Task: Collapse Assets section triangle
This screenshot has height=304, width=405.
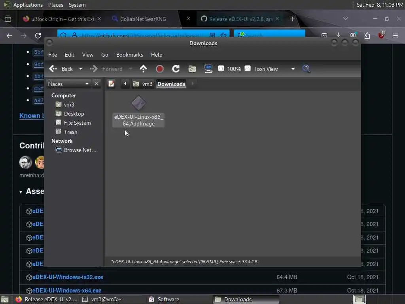Action: [21, 192]
